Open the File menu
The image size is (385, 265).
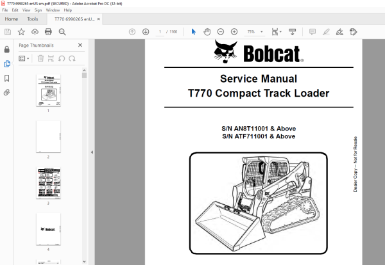click(x=5, y=10)
